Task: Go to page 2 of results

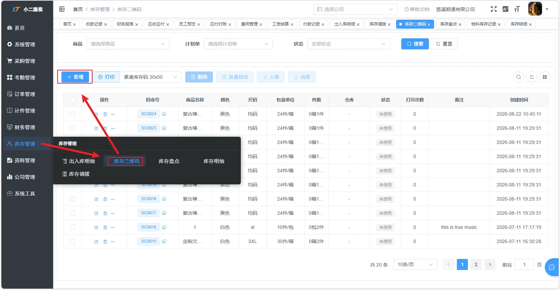Action: coord(476,264)
